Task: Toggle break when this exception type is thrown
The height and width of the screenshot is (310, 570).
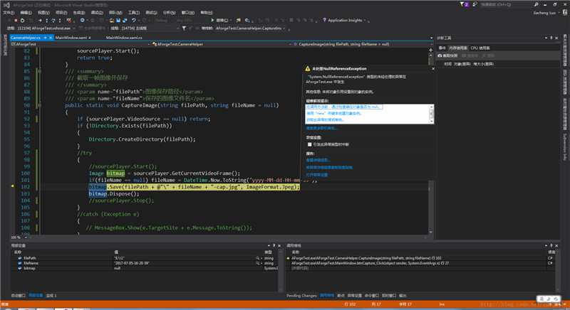Action: tap(309, 144)
